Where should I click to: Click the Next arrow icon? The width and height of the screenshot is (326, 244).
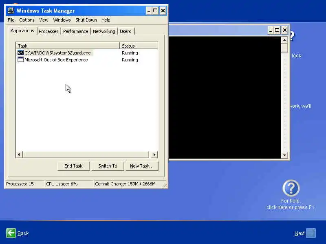tap(311, 233)
